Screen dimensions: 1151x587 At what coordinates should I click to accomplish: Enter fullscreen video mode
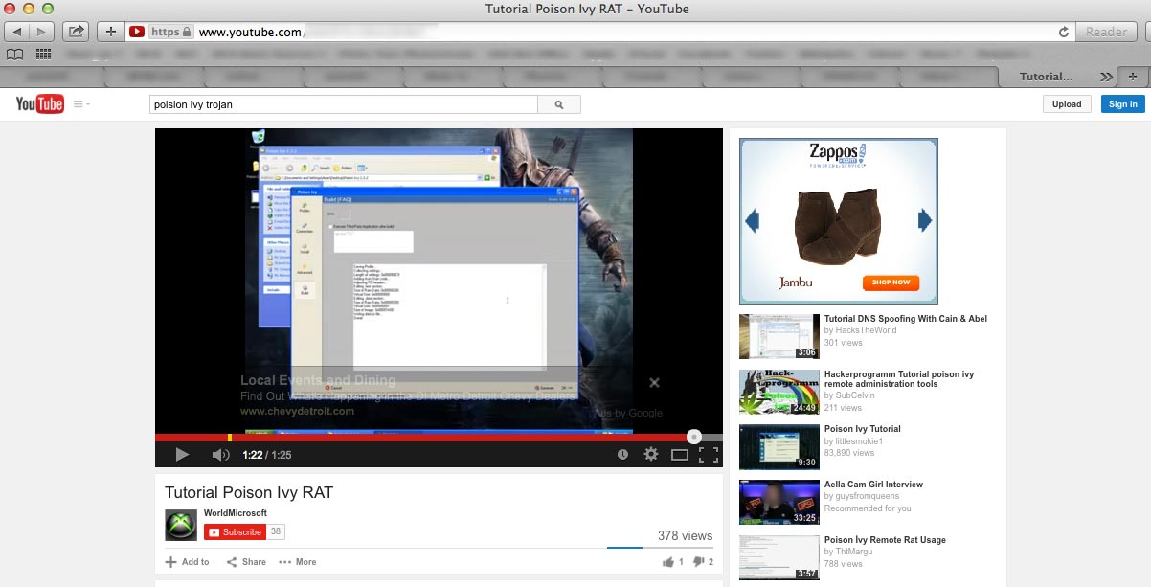709,455
